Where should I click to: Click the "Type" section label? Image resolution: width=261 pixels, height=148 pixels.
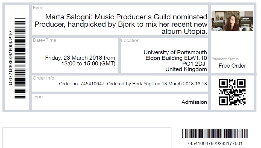pos(38,97)
